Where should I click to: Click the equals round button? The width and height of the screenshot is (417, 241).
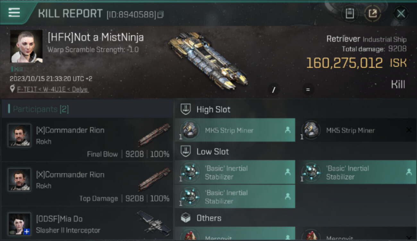coord(308,90)
